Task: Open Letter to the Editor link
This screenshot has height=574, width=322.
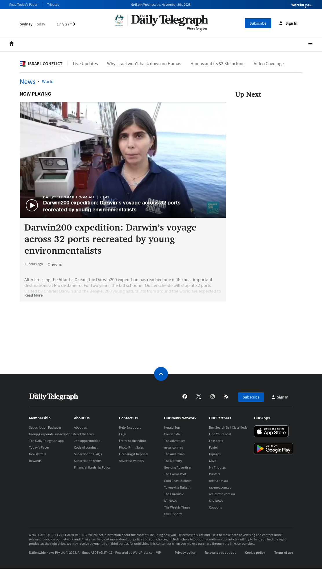Action: tap(133, 441)
